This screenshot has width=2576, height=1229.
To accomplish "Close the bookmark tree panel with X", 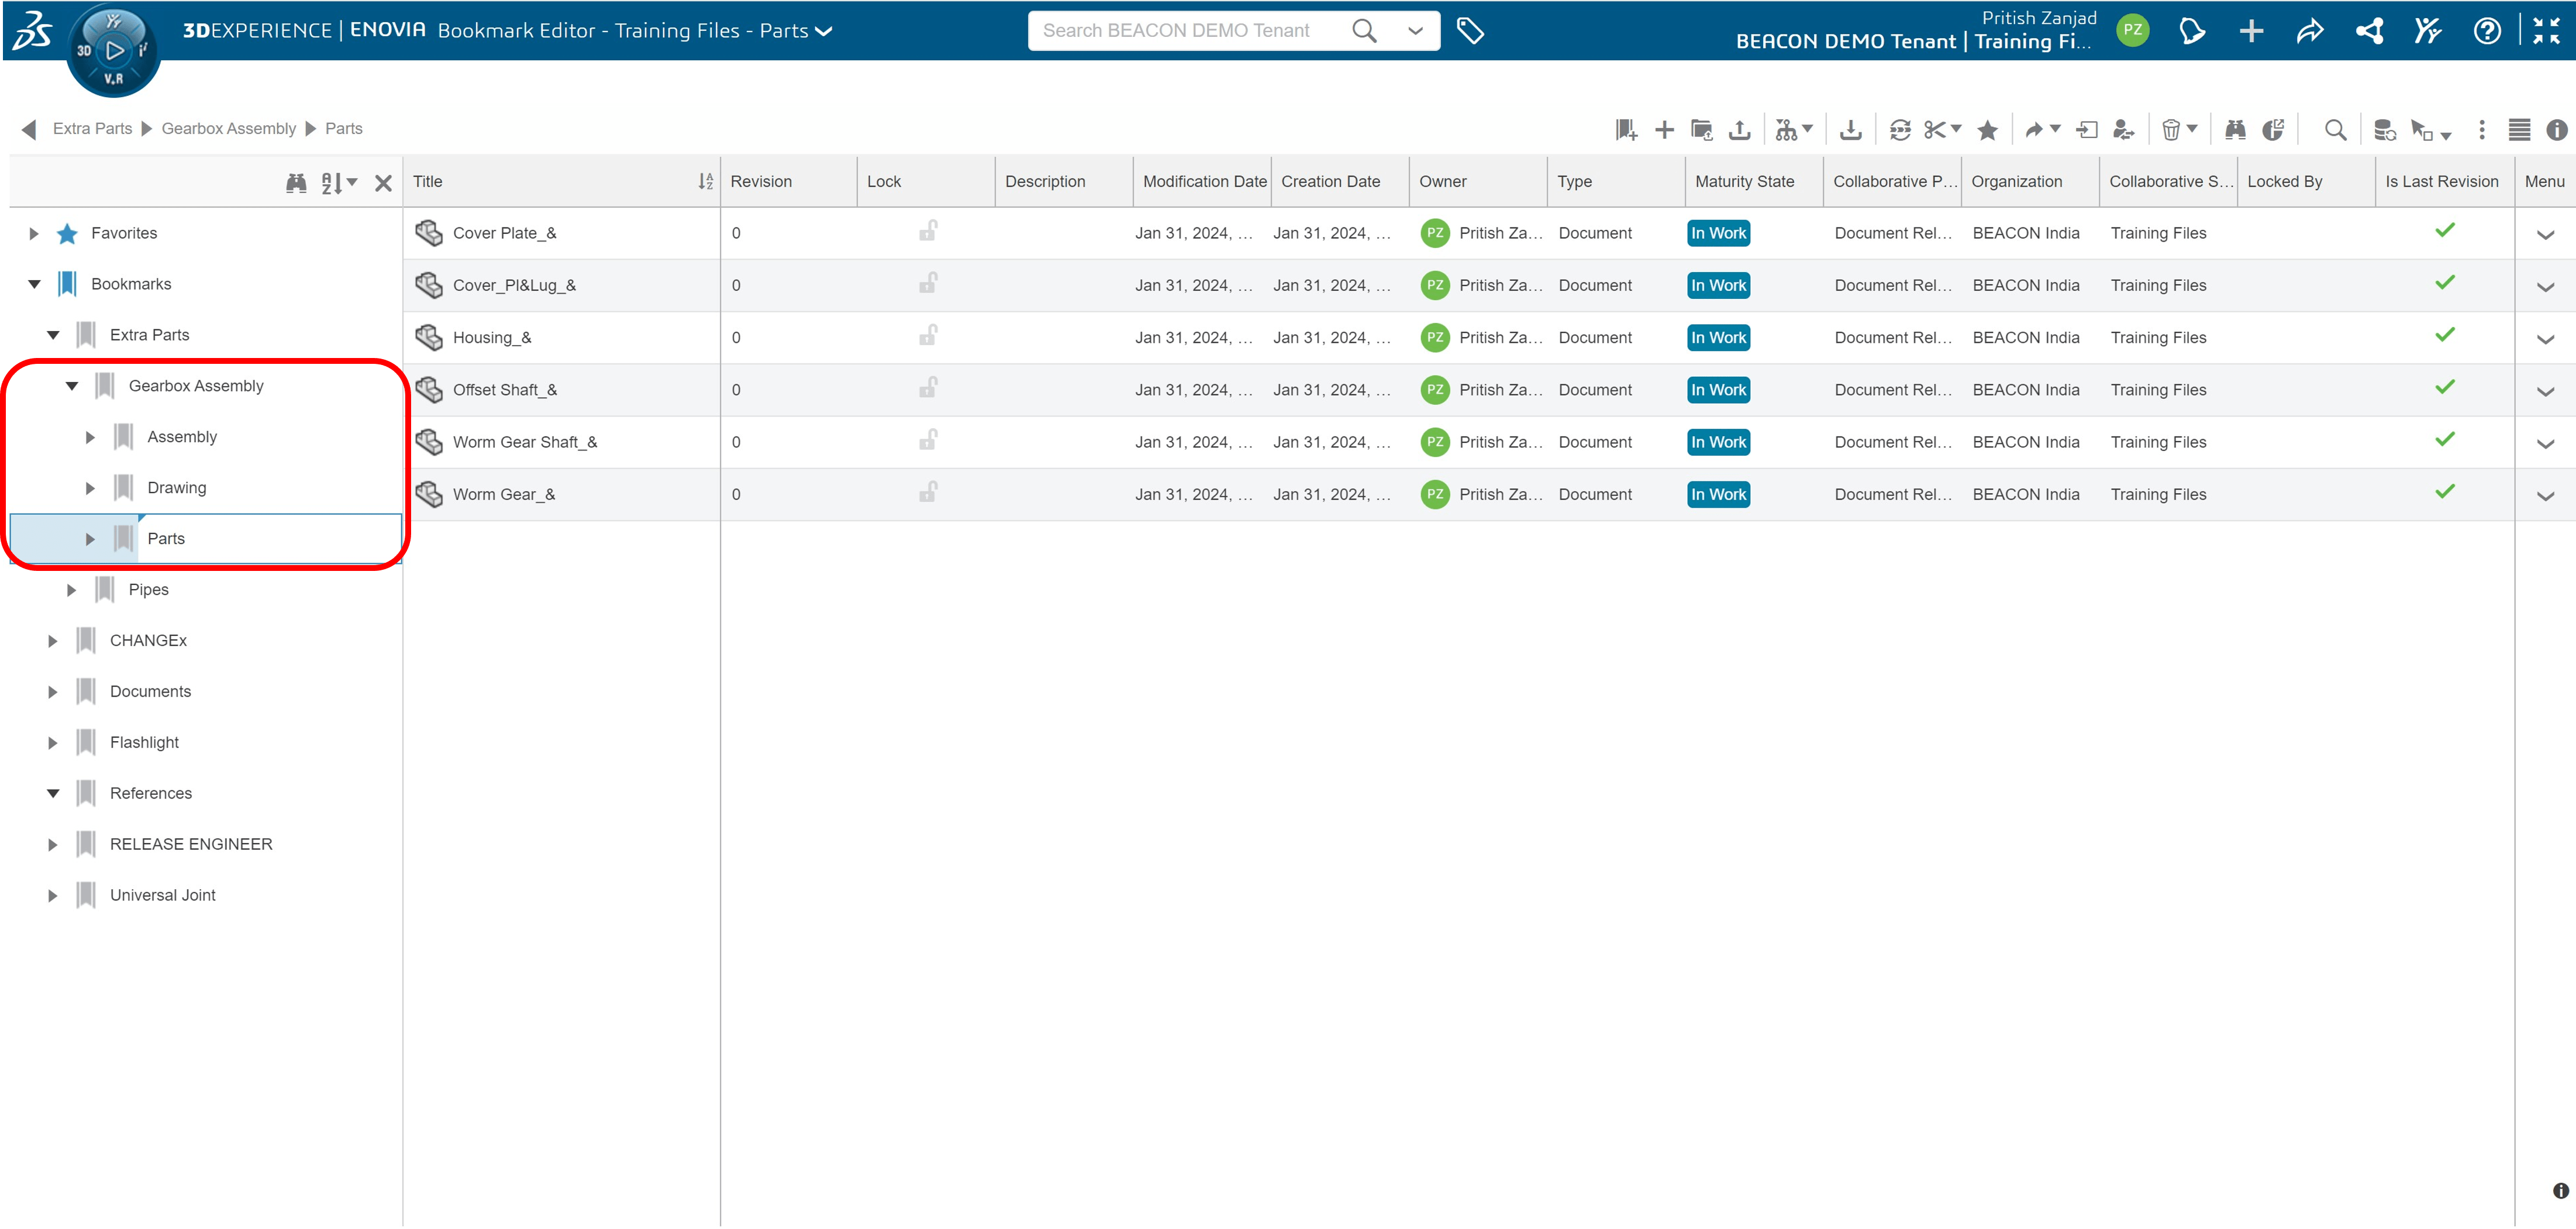I will [x=383, y=183].
